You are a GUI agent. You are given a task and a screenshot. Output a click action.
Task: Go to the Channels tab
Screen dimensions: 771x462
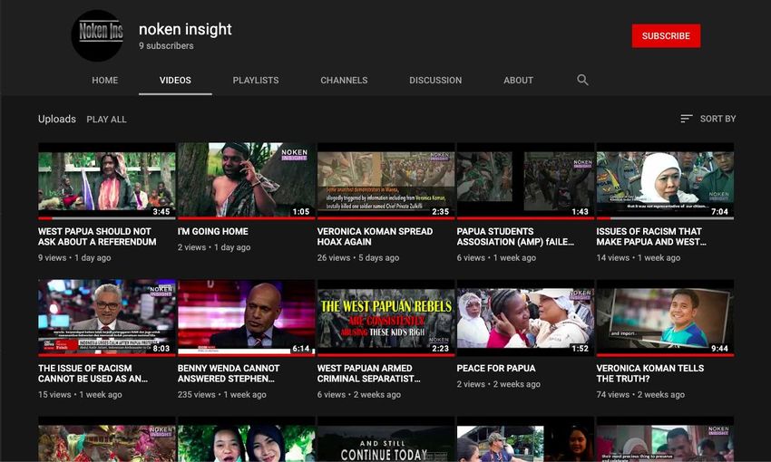pos(344,80)
